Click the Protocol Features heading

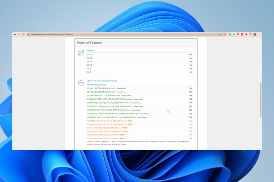click(89, 43)
